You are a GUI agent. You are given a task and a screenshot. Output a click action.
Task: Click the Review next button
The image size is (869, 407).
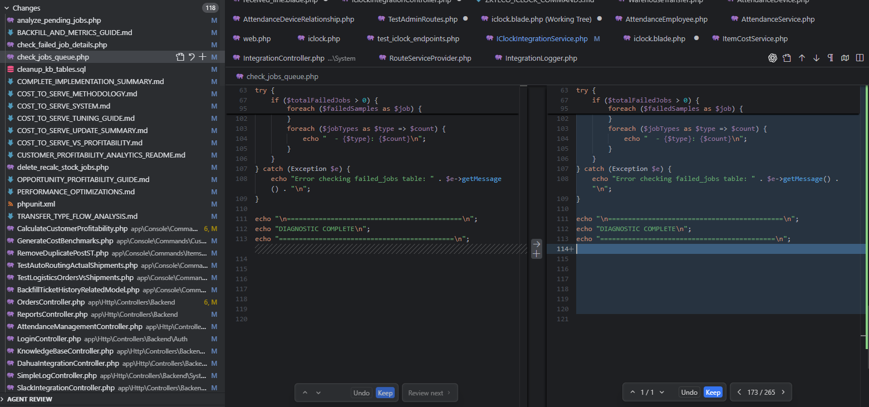(x=429, y=393)
